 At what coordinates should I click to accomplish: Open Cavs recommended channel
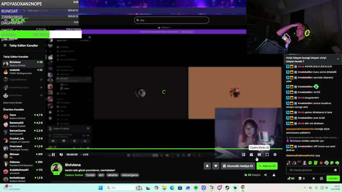pos(23,117)
